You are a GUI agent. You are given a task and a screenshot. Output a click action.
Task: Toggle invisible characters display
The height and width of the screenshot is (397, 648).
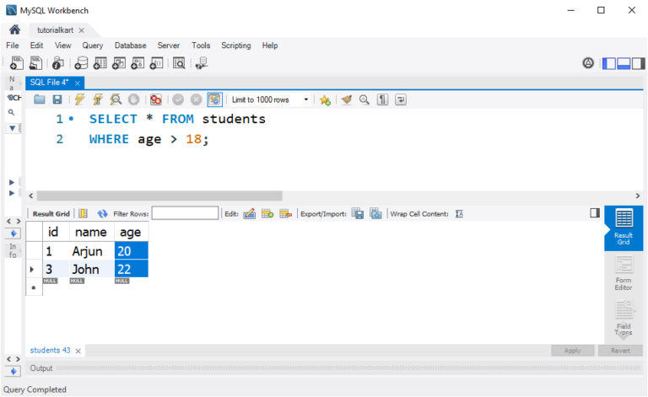click(x=383, y=99)
